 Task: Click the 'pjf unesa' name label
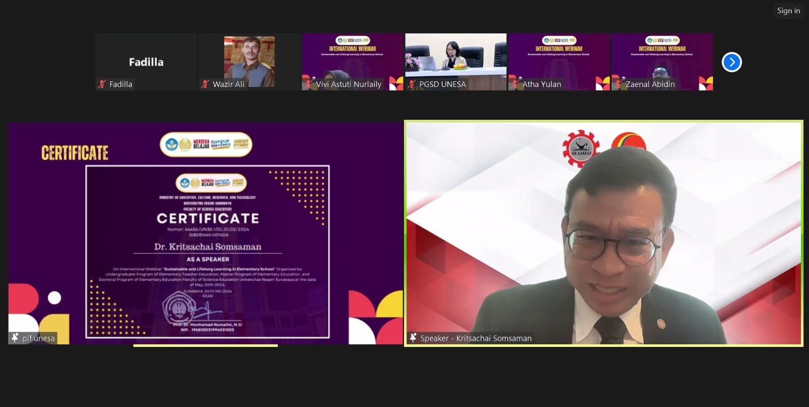pyautogui.click(x=38, y=338)
